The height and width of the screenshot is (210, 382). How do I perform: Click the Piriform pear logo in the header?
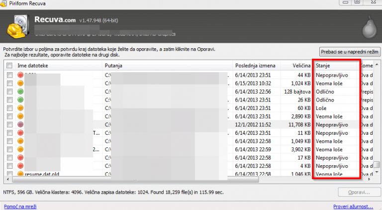(x=370, y=27)
